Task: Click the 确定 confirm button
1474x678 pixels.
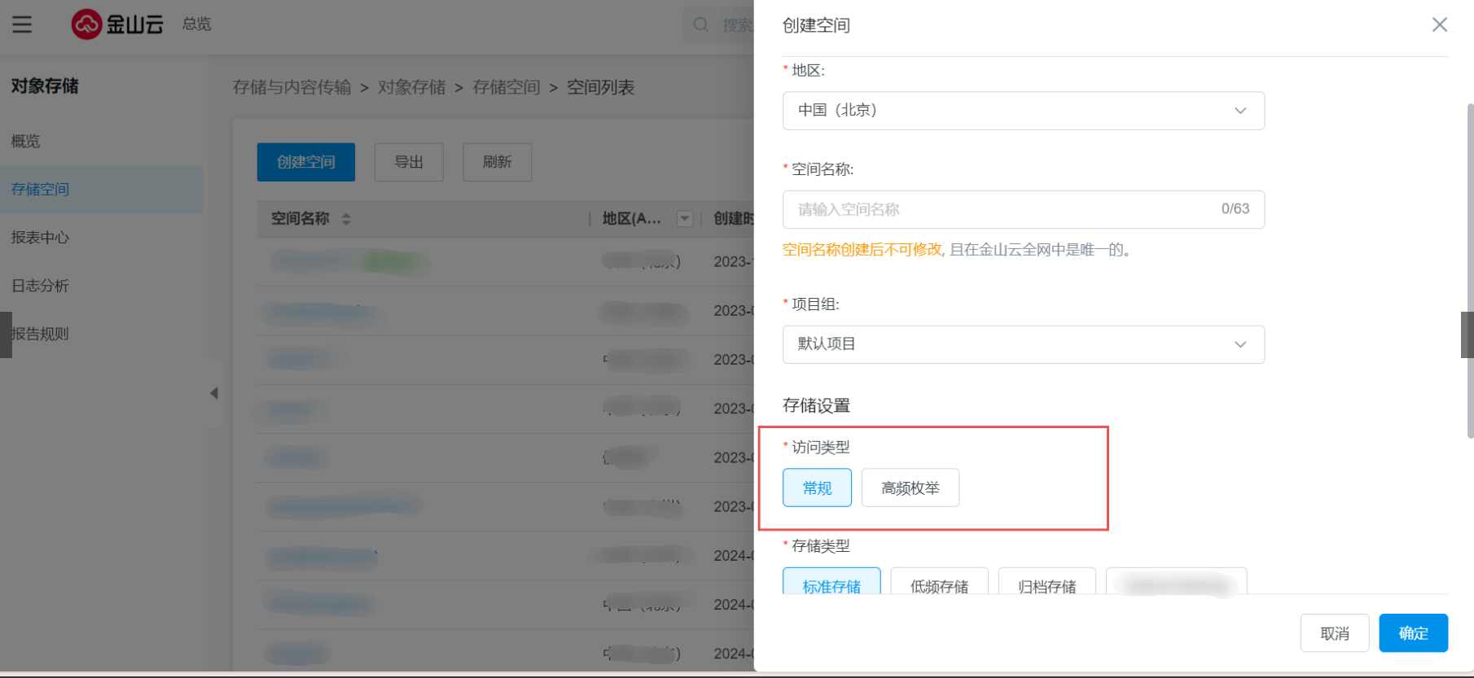Action: coord(1413,633)
